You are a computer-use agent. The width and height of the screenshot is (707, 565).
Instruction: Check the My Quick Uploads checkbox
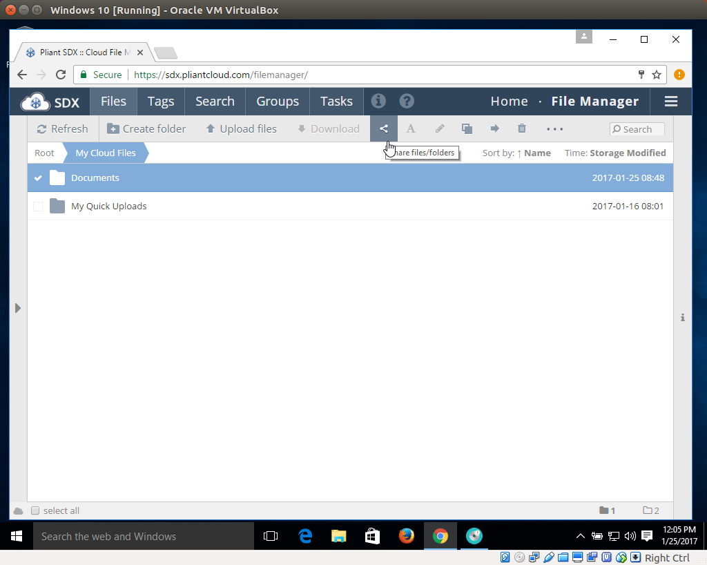tap(38, 206)
